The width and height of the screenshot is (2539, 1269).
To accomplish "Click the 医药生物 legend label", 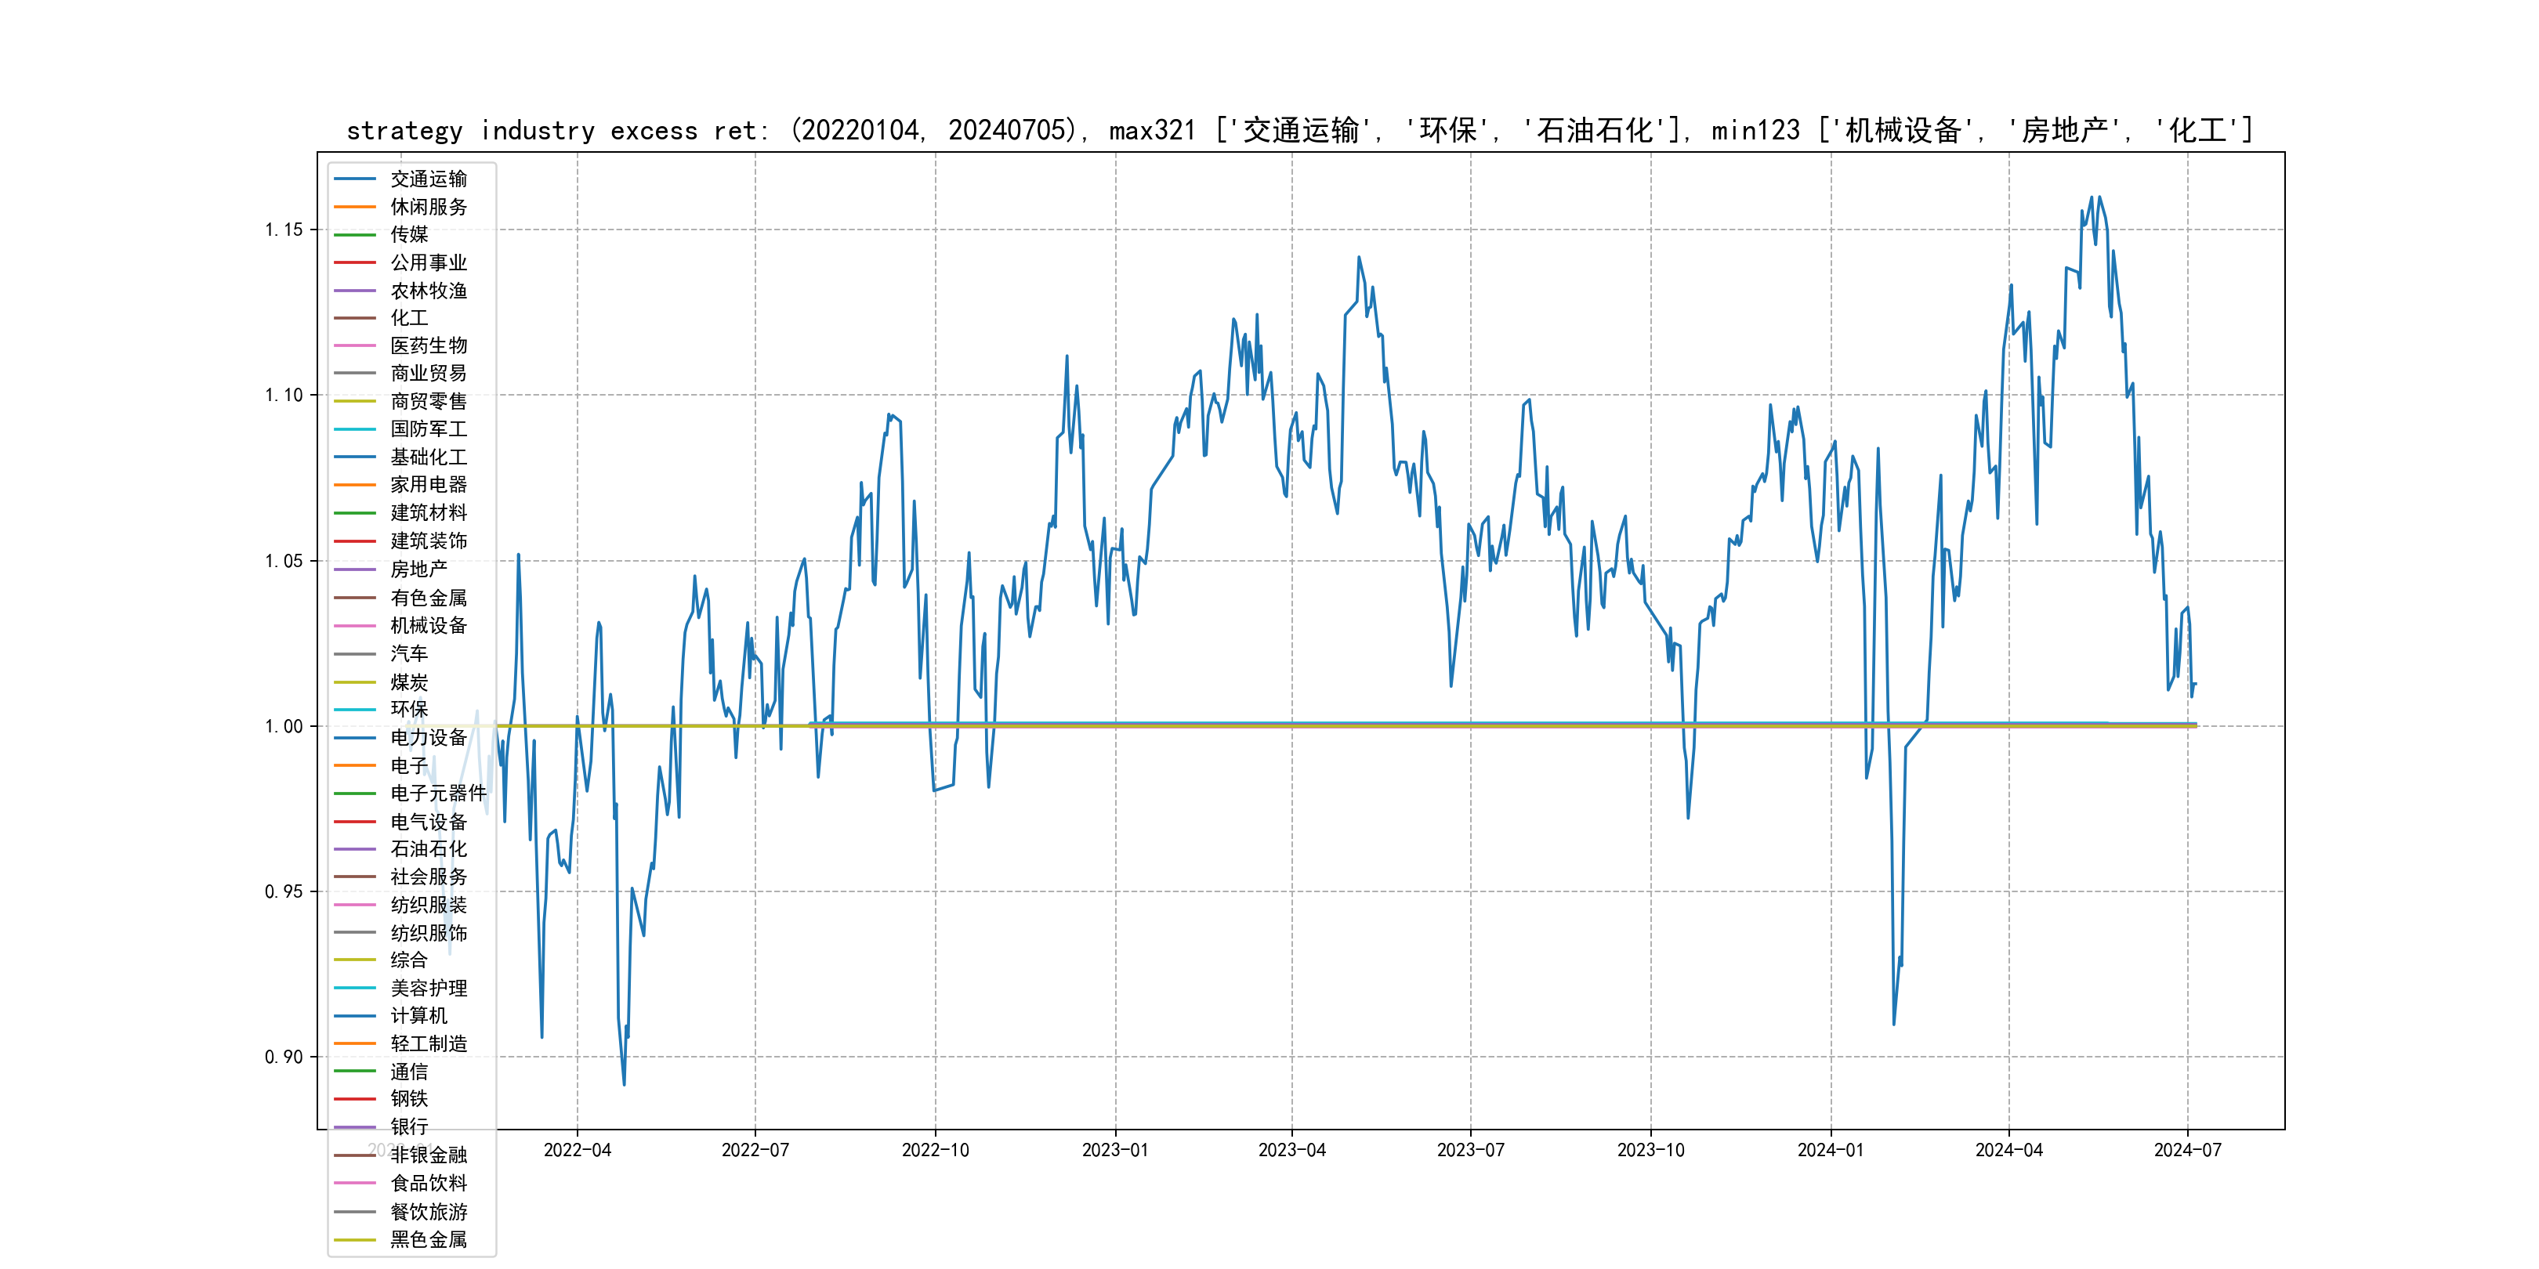I will click(428, 345).
